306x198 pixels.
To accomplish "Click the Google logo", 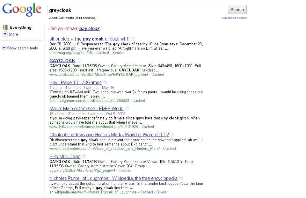I will coord(22,10).
